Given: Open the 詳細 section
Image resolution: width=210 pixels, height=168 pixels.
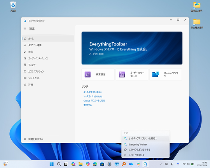Looking at the screenshot, I should point(48,84).
